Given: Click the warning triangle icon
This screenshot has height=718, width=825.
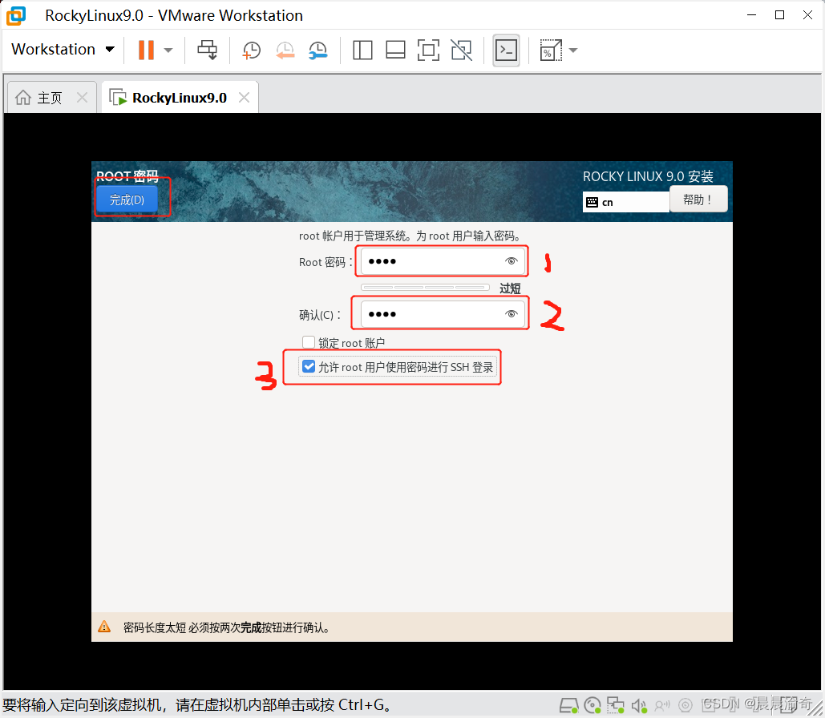Looking at the screenshot, I should [104, 627].
